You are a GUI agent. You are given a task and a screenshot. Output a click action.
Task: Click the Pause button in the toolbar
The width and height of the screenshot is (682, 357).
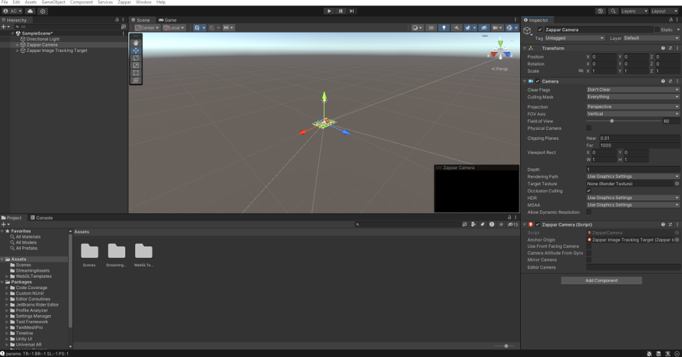tap(340, 11)
